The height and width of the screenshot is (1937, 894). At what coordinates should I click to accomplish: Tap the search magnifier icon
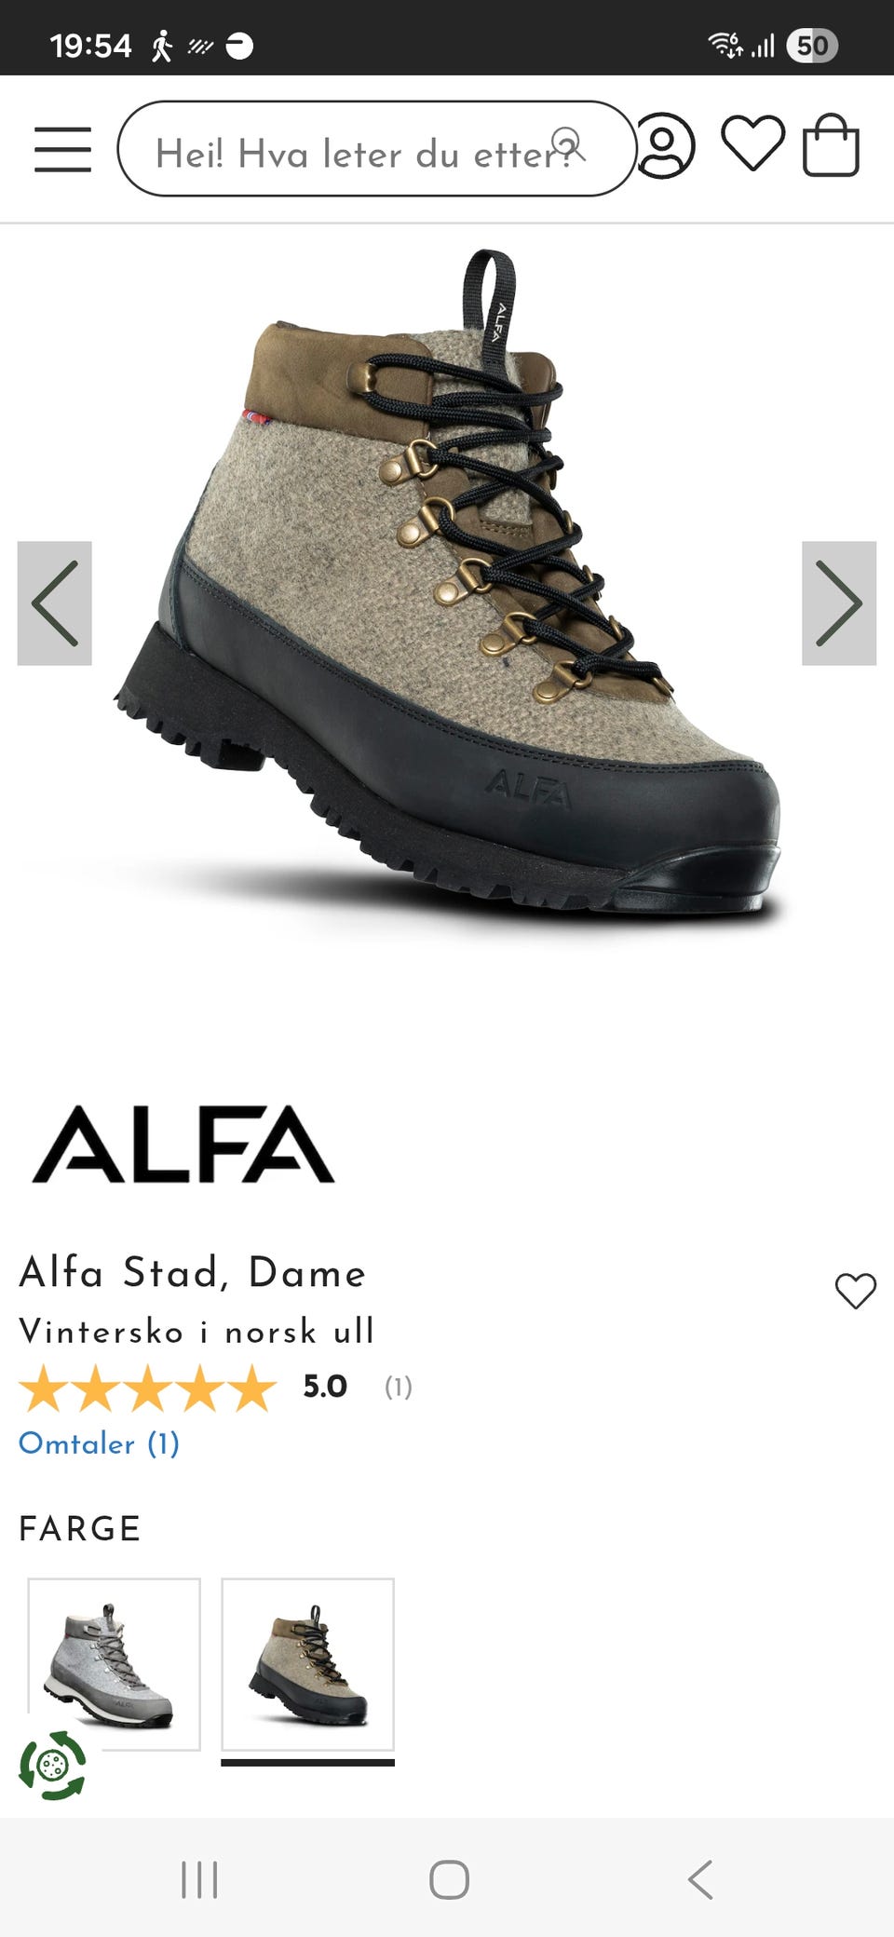tap(567, 146)
